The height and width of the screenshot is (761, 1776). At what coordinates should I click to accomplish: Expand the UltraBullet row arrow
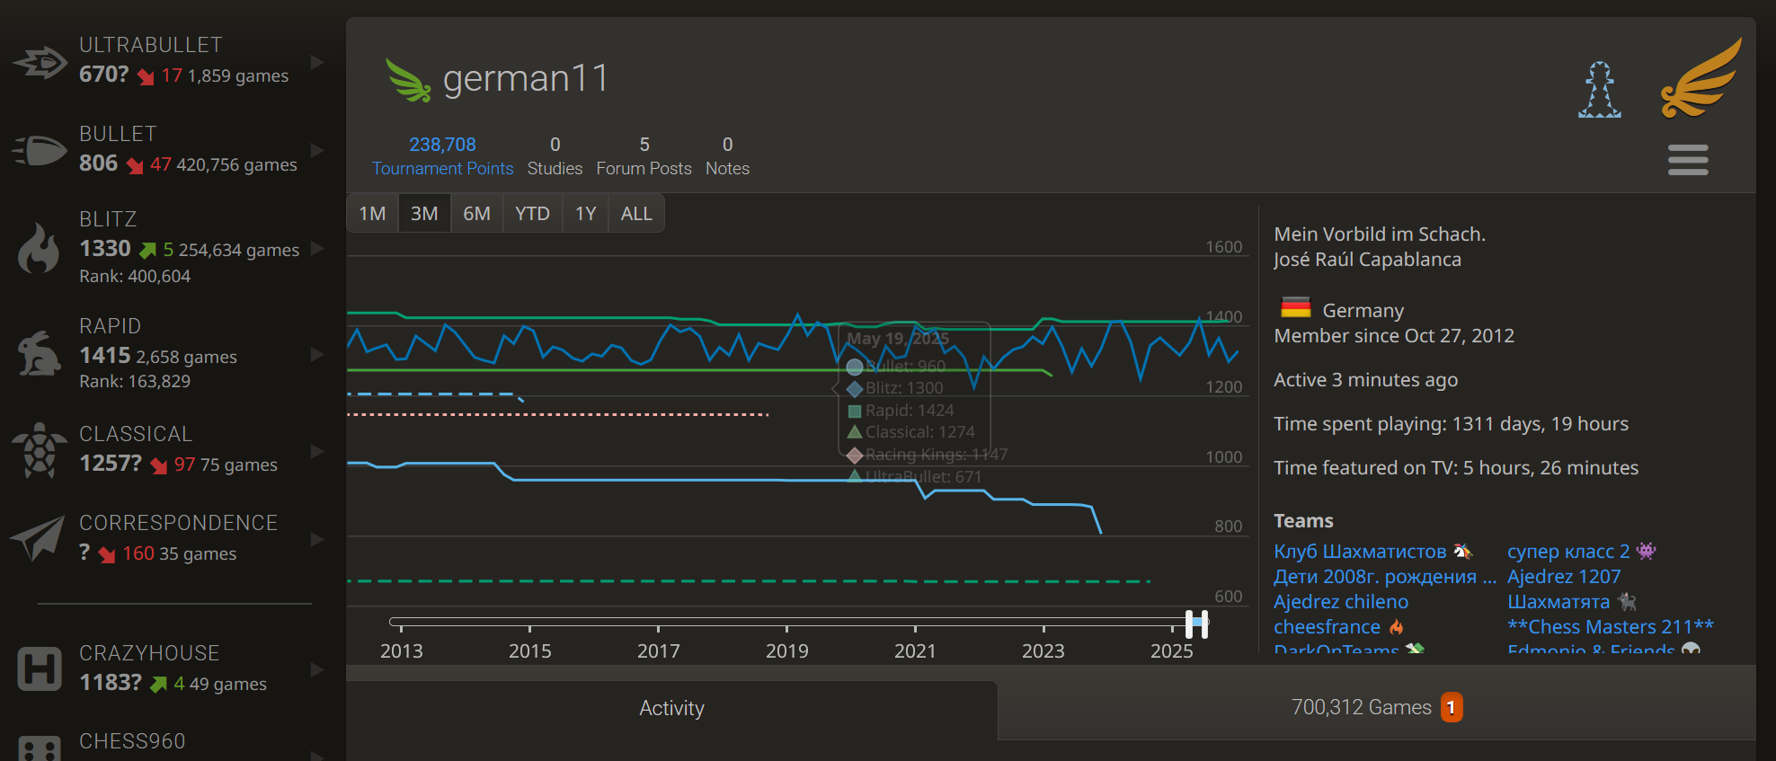coord(316,62)
